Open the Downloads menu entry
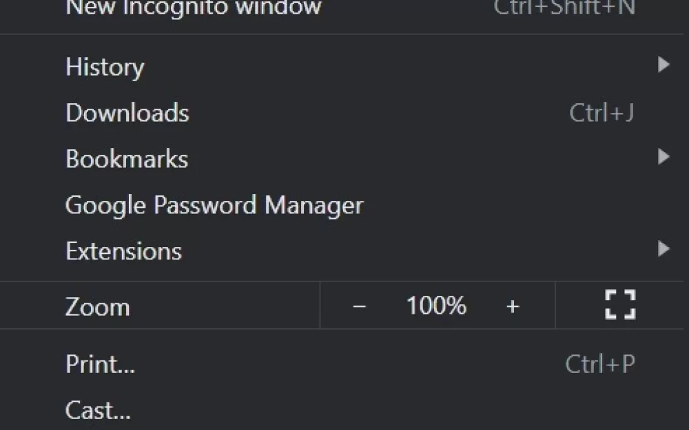The width and height of the screenshot is (689, 430). coord(342,113)
